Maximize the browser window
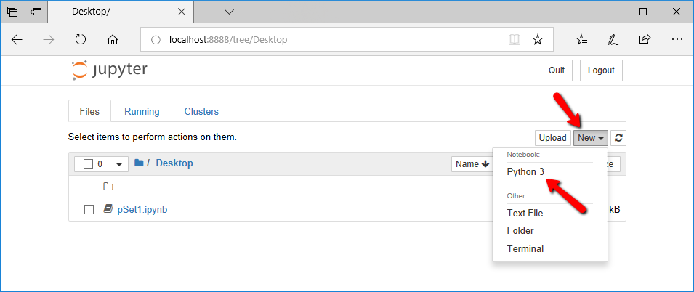Viewport: 694px width, 292px height. [x=643, y=12]
